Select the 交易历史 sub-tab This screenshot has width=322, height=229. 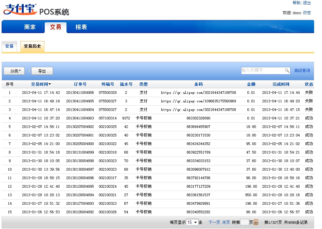click(32, 46)
